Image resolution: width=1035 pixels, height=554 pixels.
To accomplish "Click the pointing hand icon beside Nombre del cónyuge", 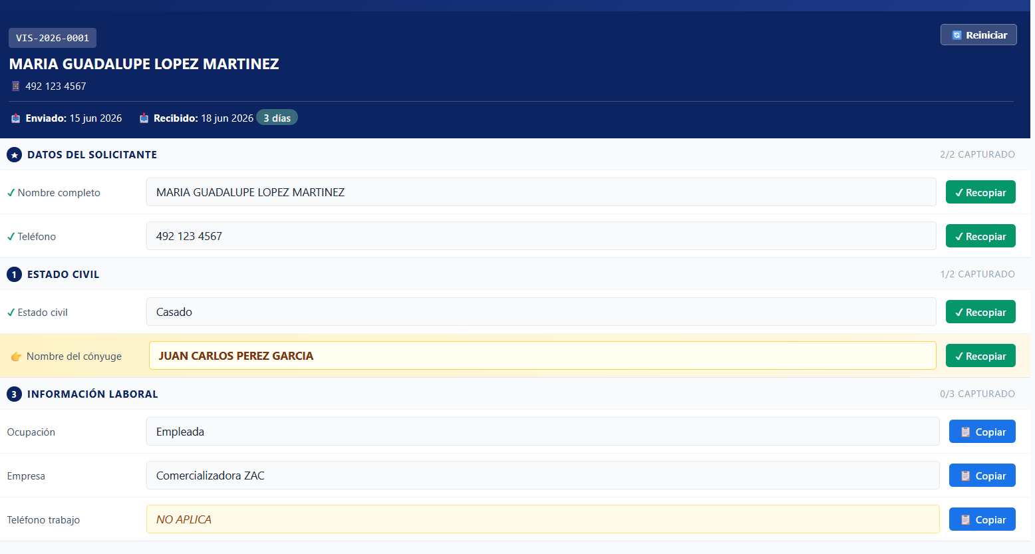I will click(17, 356).
